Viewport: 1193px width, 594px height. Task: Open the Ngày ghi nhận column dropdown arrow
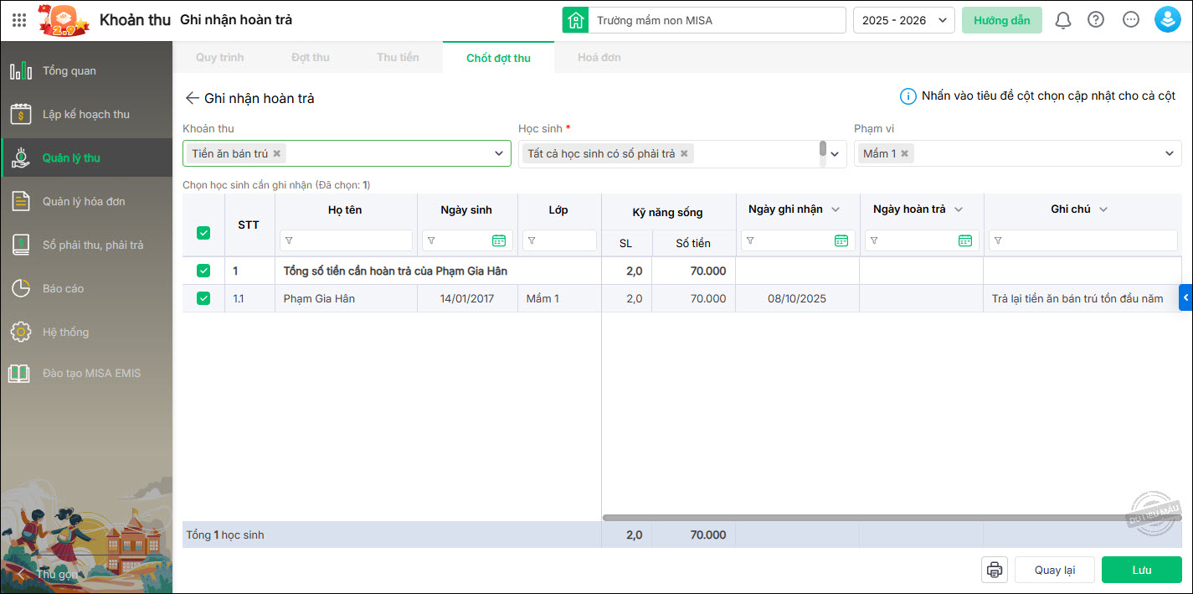pyautogui.click(x=835, y=209)
